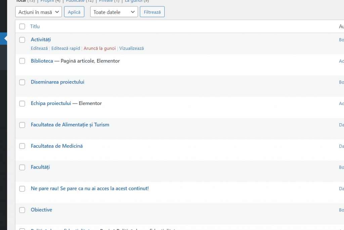The image size is (344, 230).
Task: Open Diseminarea proiectului page
Action: [x=57, y=82]
